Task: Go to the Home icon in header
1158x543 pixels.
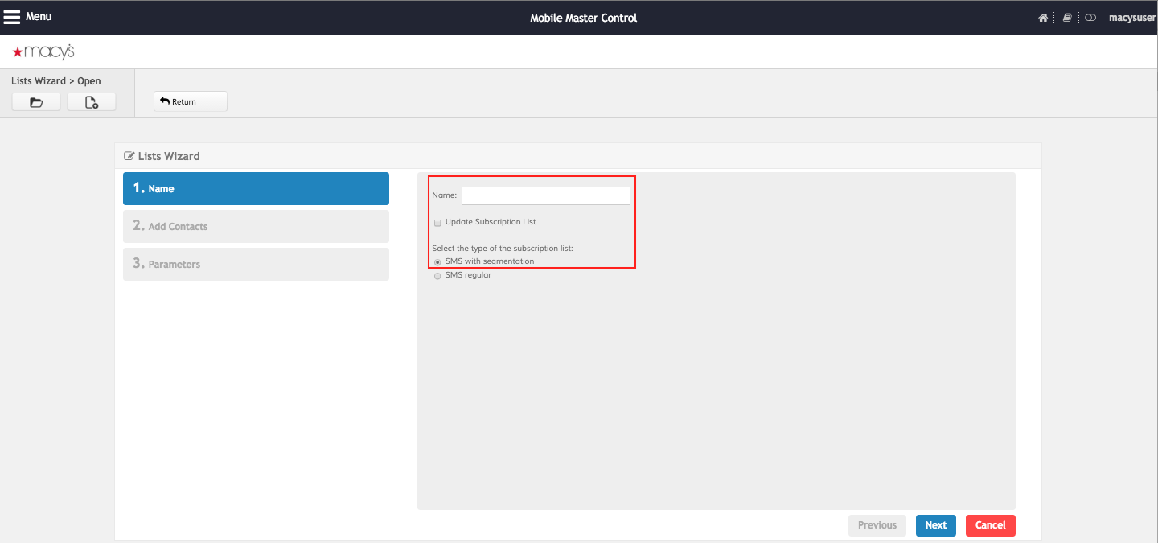Action: (1043, 18)
